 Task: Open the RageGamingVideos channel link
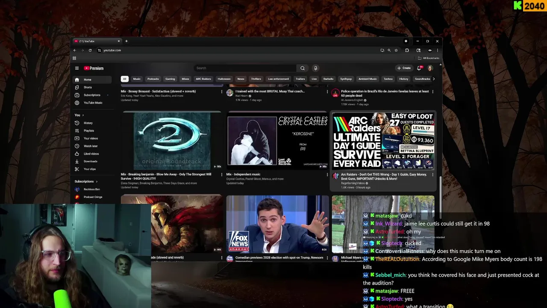coord(353,183)
